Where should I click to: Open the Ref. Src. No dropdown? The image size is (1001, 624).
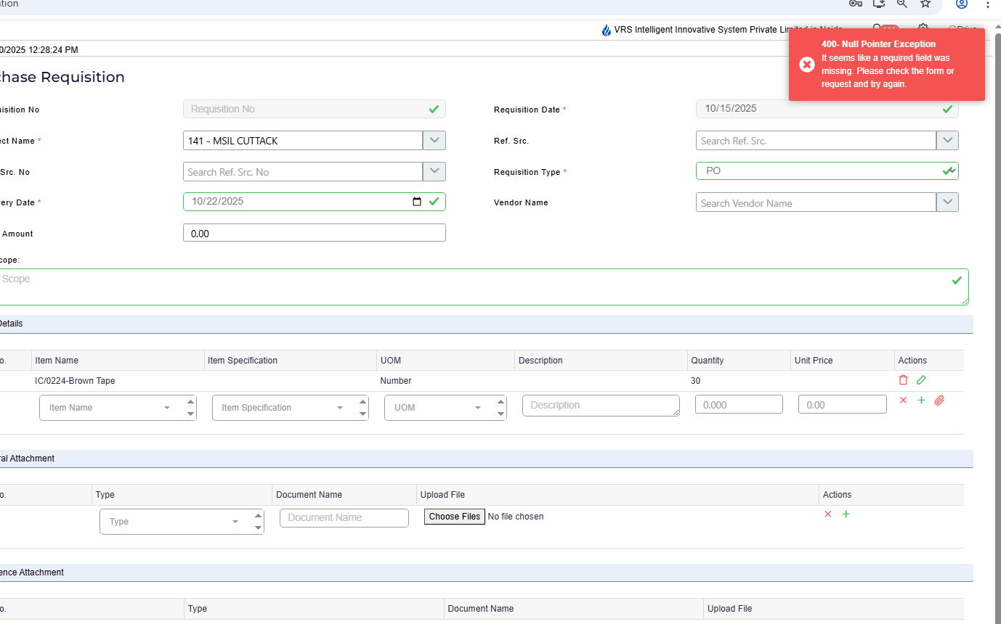pyautogui.click(x=434, y=172)
